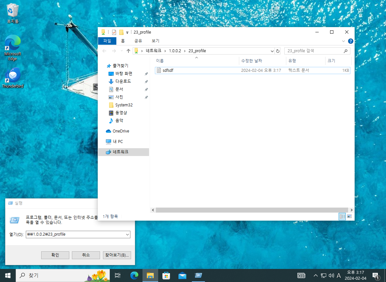Open the 파일 ribbon tab
This screenshot has width=386, height=282.
pos(107,41)
